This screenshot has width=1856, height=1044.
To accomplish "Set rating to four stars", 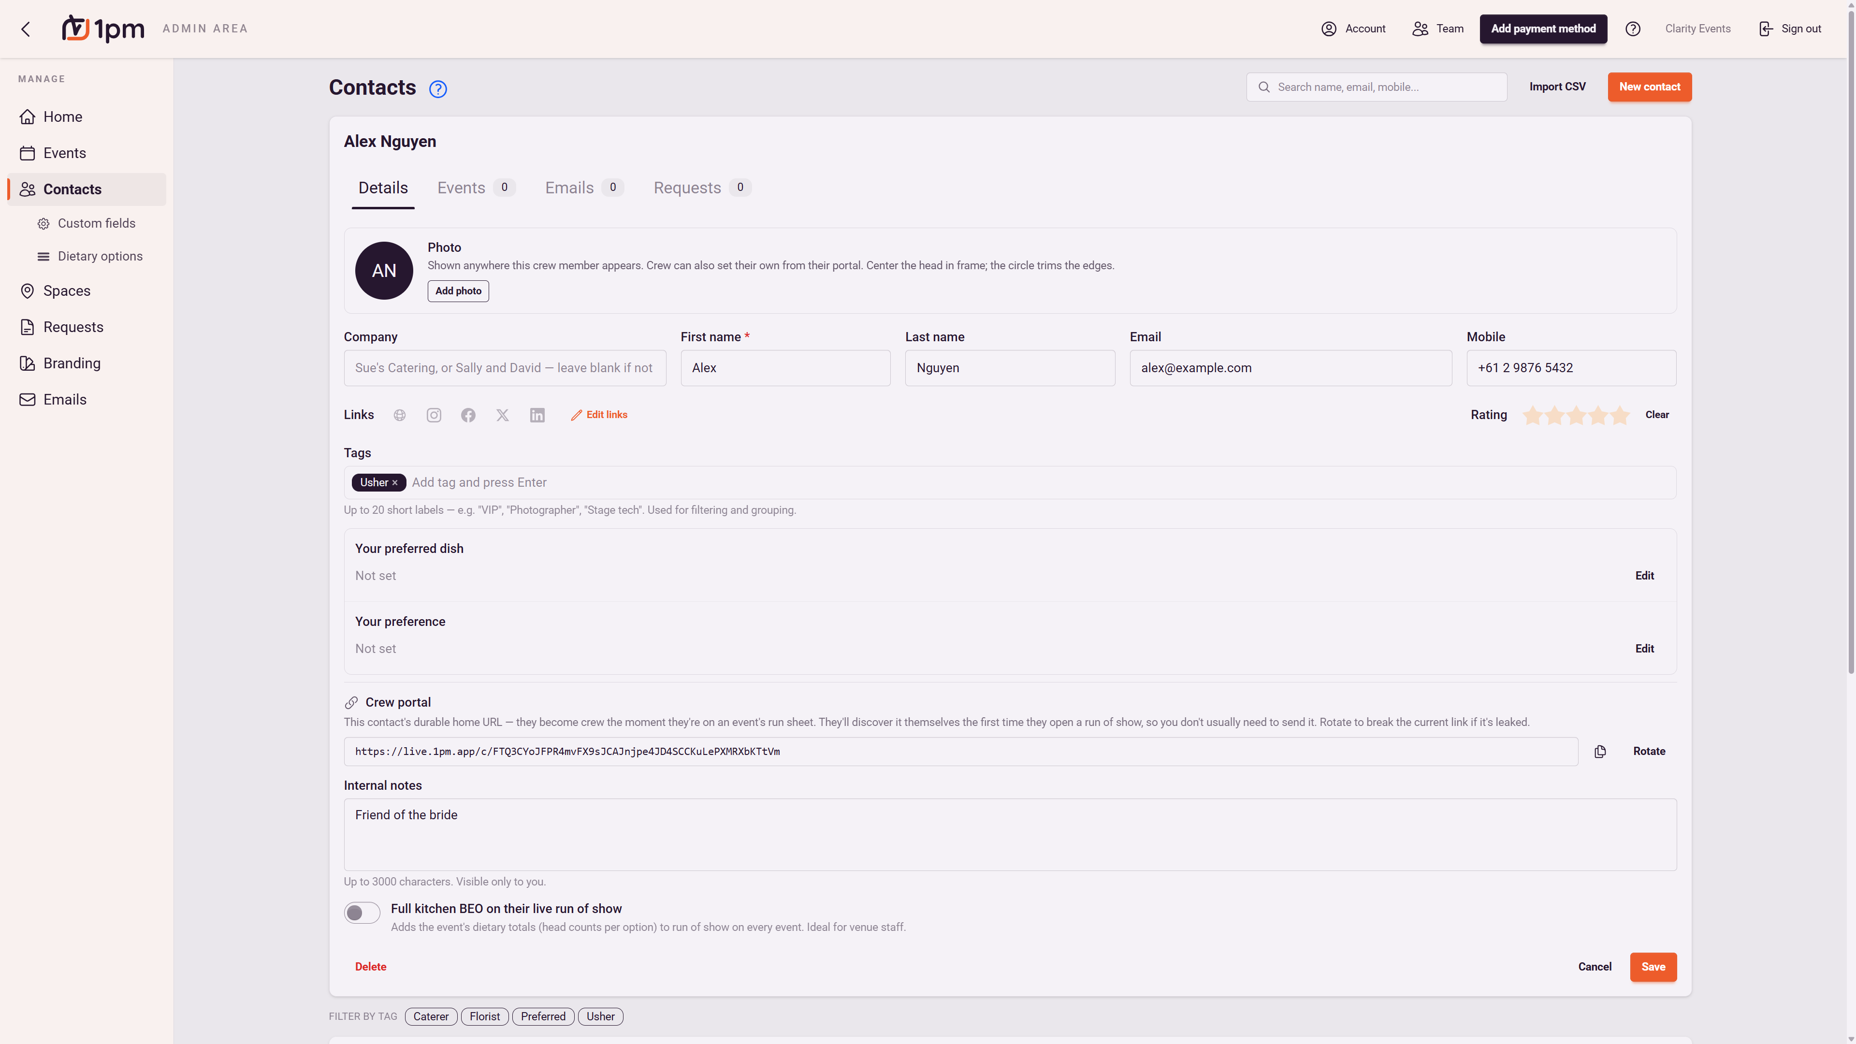I will pyautogui.click(x=1598, y=415).
